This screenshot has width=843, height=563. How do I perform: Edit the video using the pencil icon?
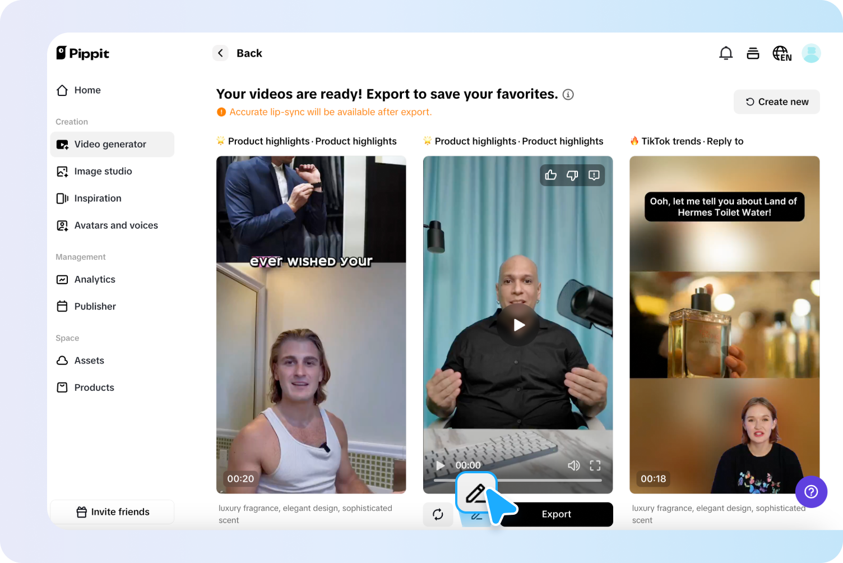(x=476, y=493)
